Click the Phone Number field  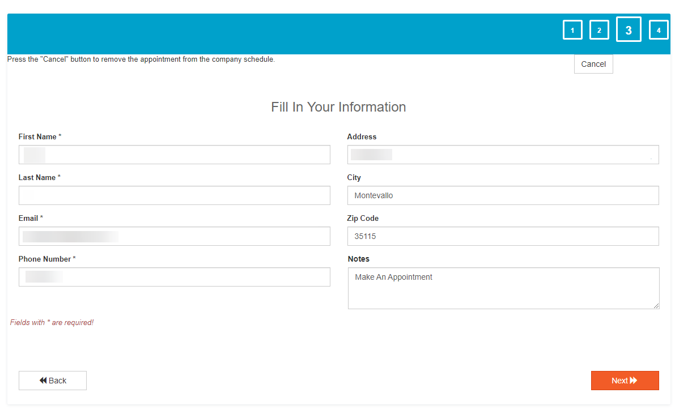[174, 277]
